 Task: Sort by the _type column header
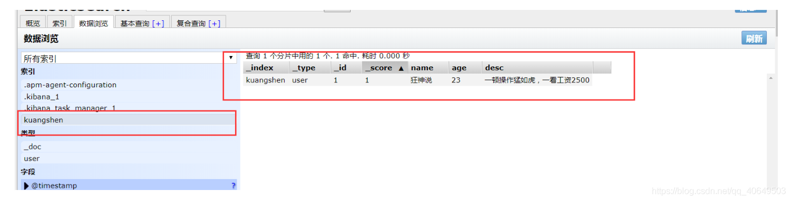pyautogui.click(x=310, y=68)
